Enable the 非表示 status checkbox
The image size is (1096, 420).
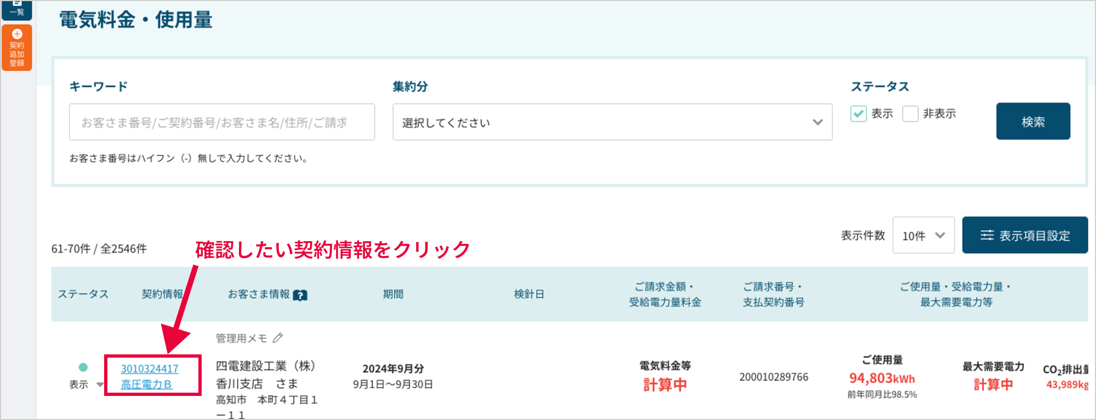tap(910, 114)
